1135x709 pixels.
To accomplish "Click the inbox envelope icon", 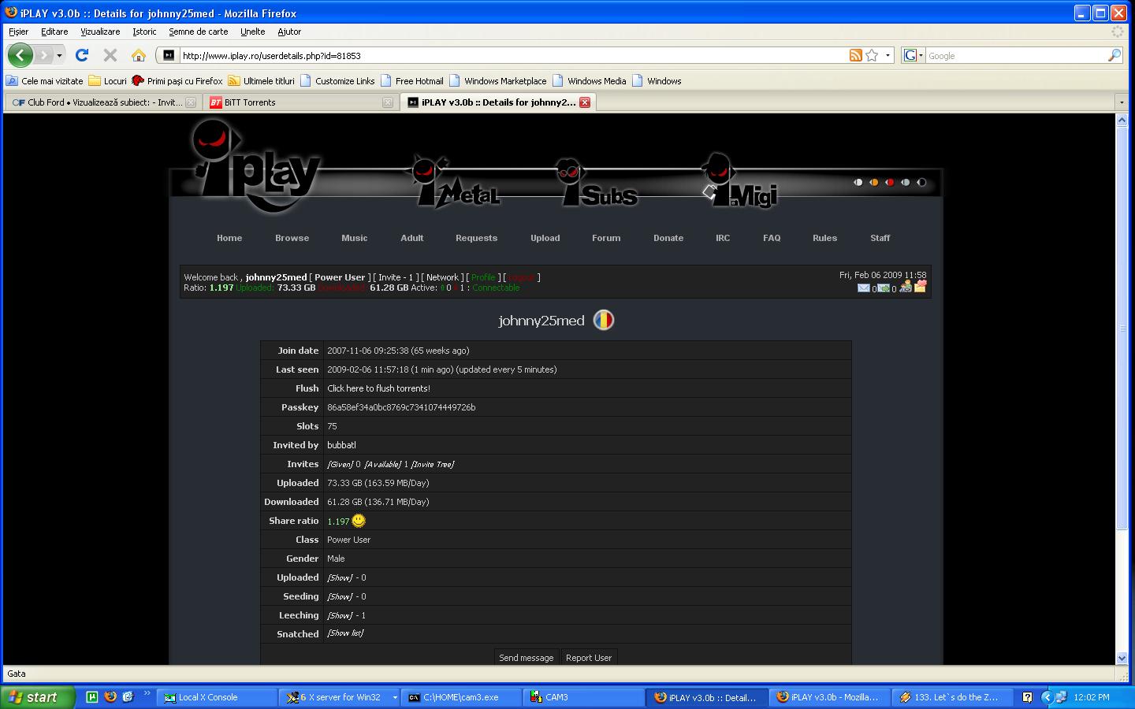I will (x=863, y=288).
